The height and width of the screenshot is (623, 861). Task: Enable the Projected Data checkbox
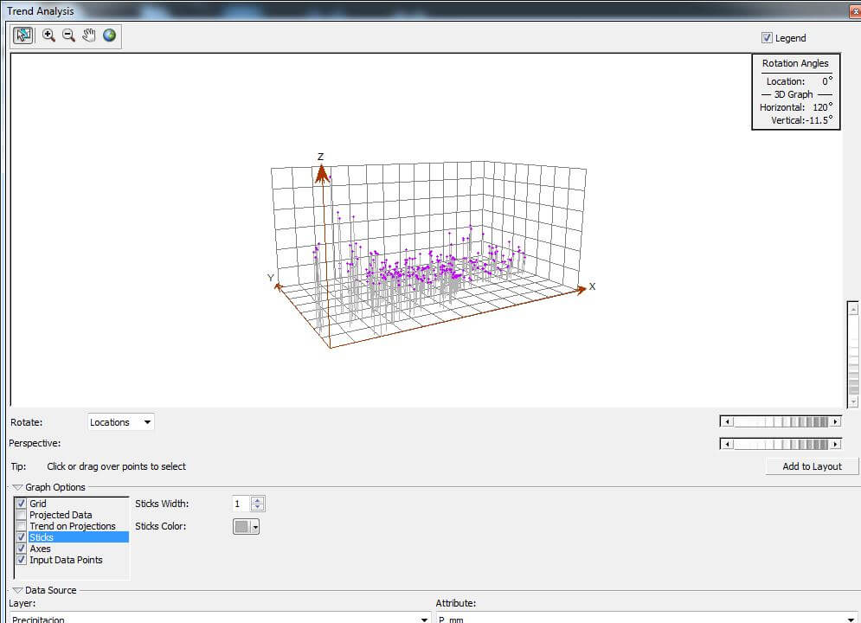click(x=22, y=515)
